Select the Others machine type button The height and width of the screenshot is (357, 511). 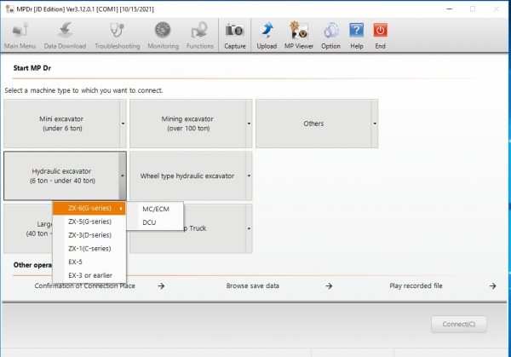click(x=313, y=124)
